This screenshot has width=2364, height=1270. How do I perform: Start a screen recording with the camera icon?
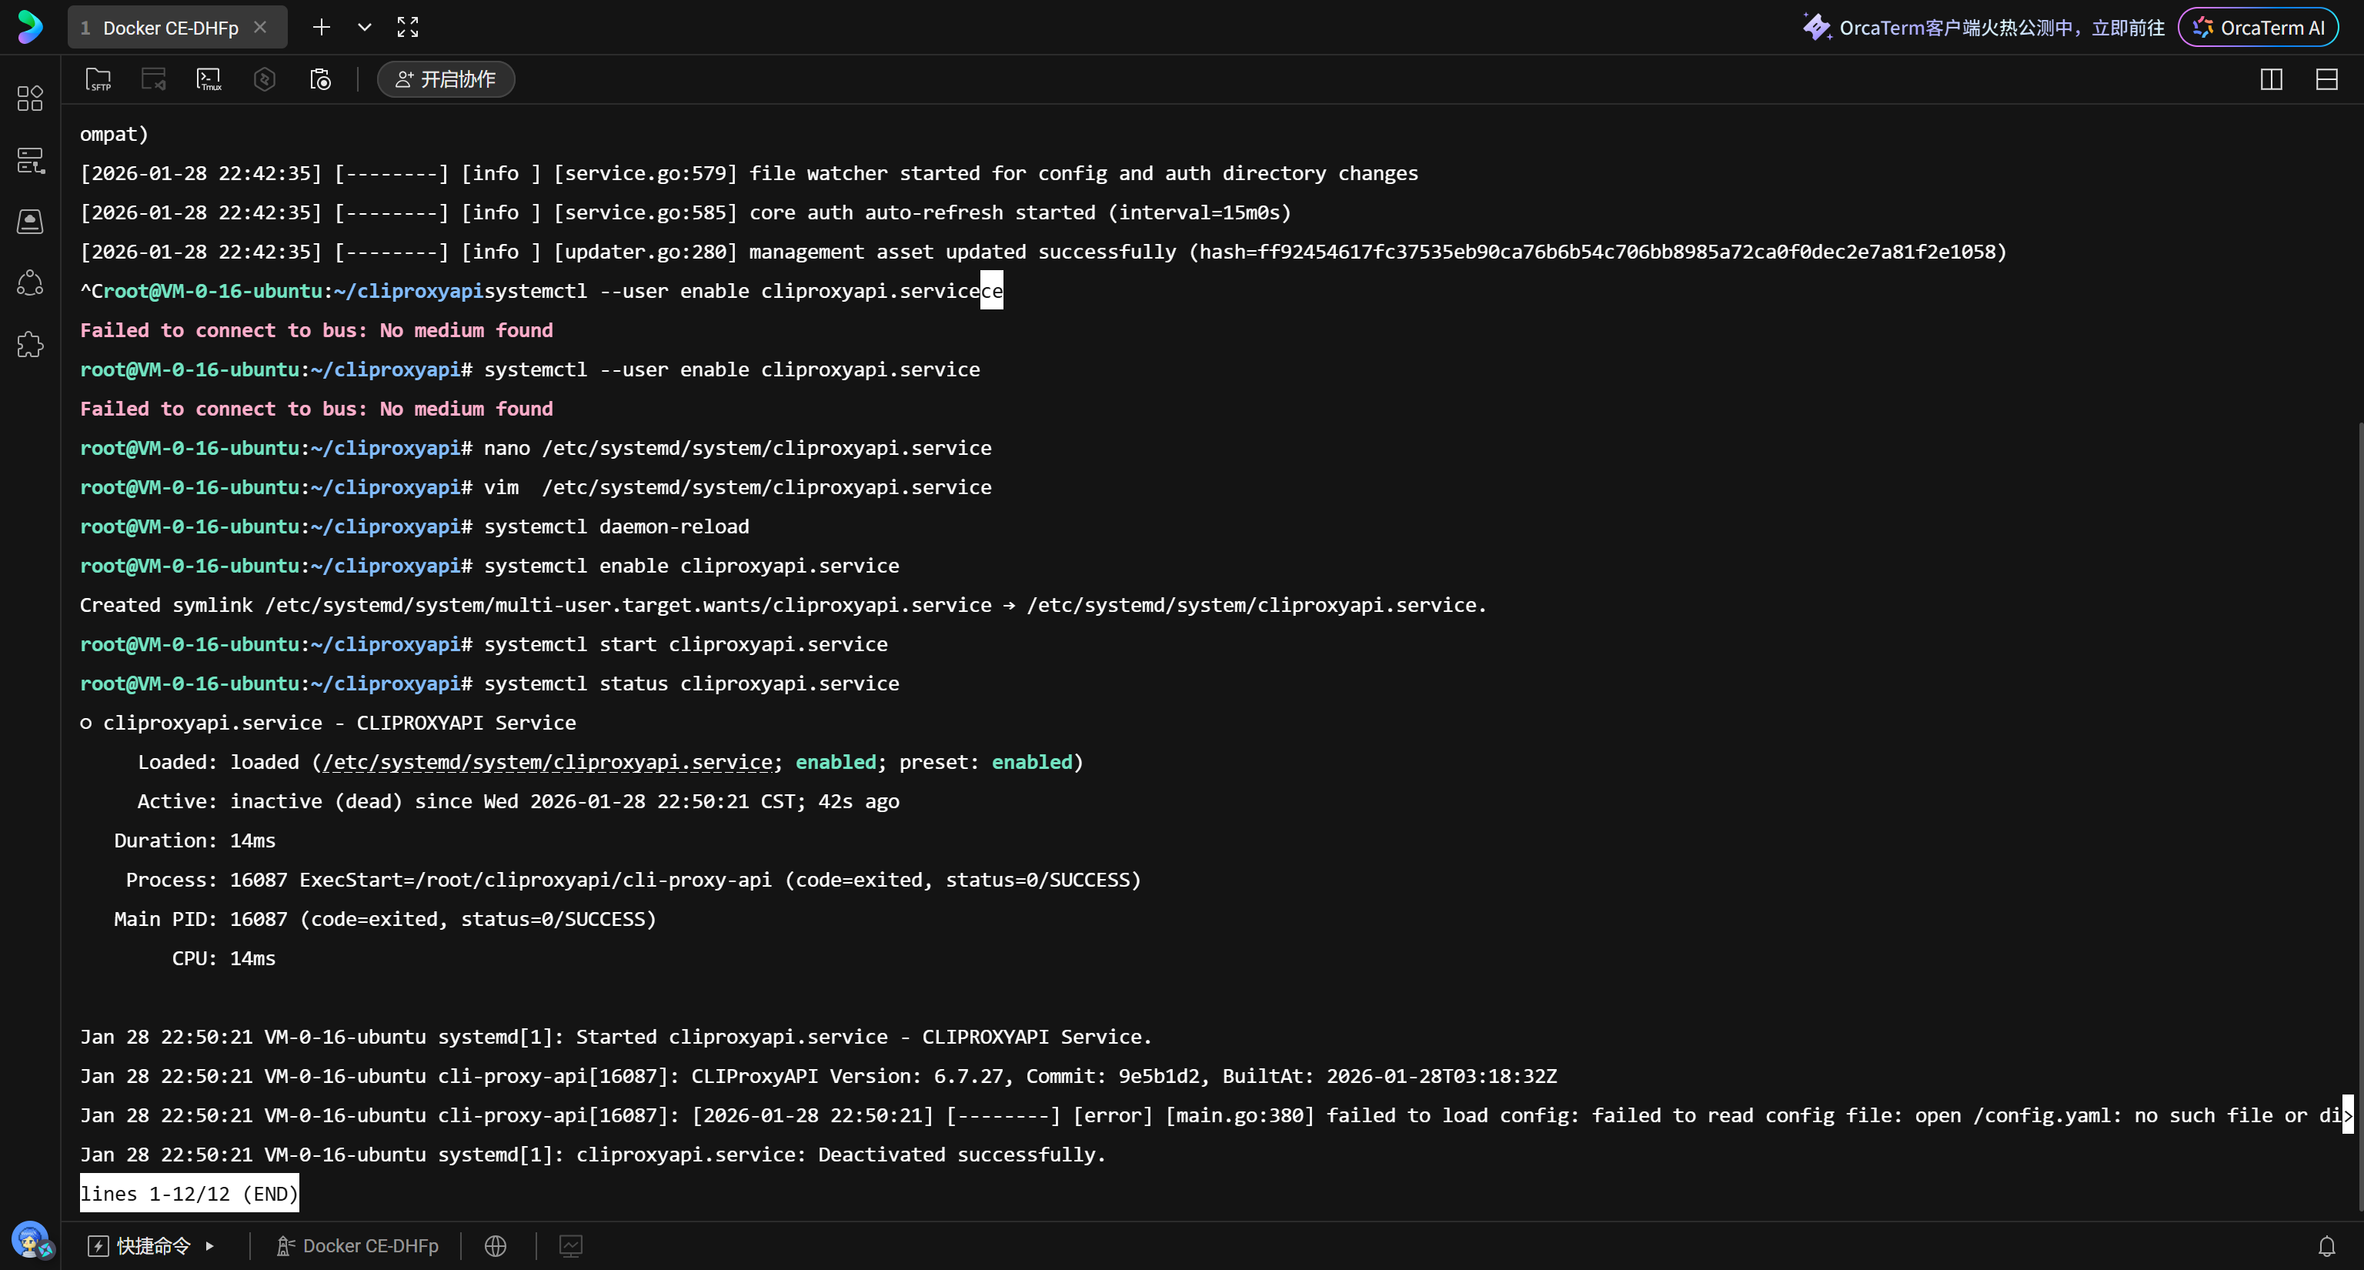[x=320, y=79]
